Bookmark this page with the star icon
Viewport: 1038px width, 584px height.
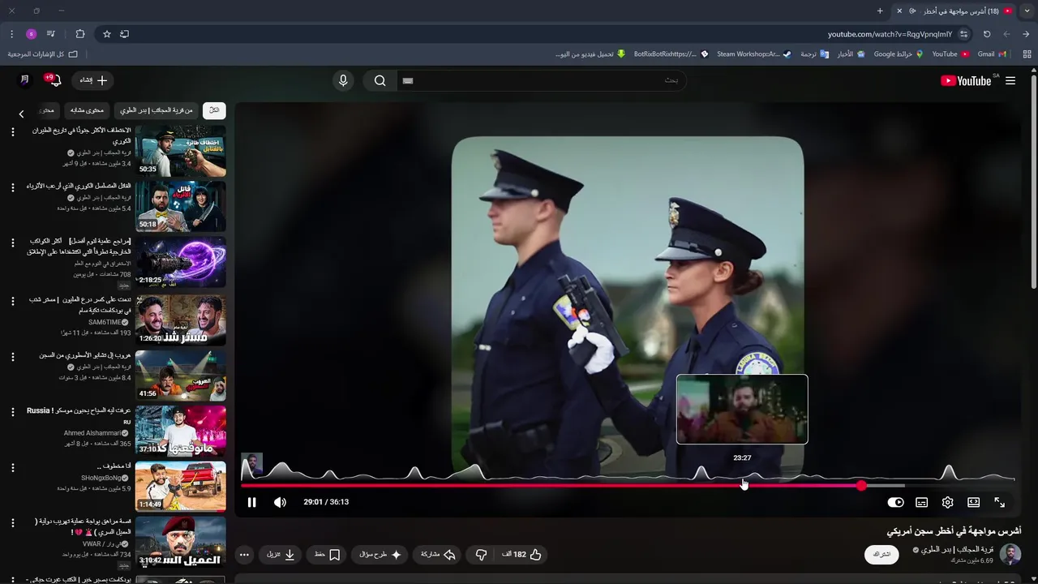[106, 34]
